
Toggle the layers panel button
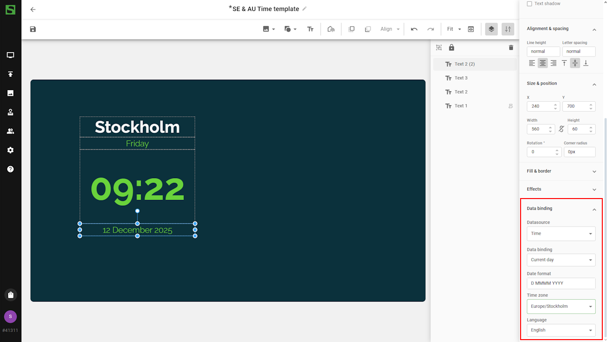coord(491,29)
